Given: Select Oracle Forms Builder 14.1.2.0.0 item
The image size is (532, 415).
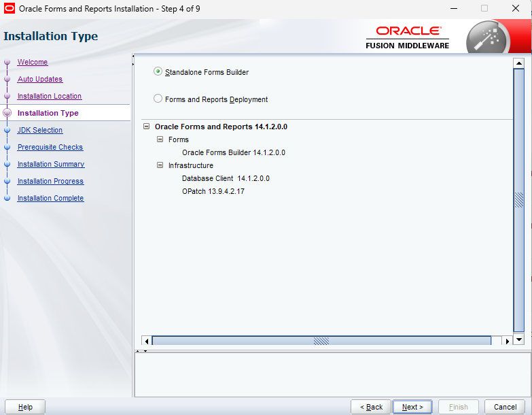Looking at the screenshot, I should click(233, 152).
